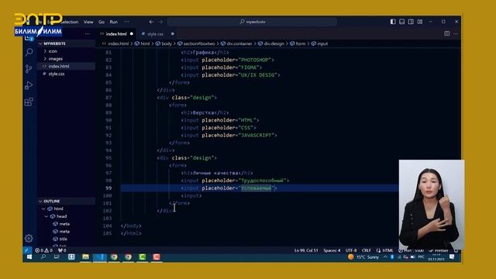Image resolution: width=496 pixels, height=279 pixels.
Task: Open the customize layout icon
Action: tap(420, 22)
